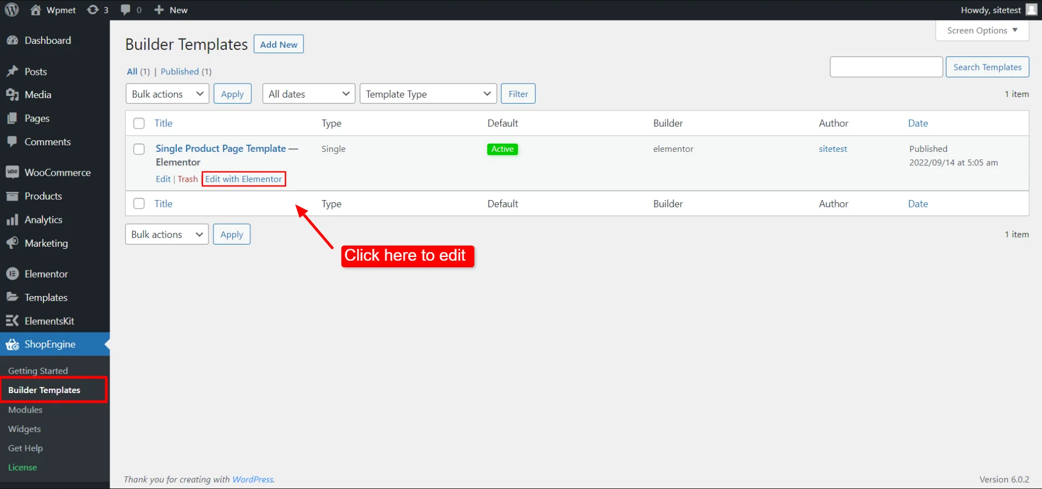This screenshot has width=1042, height=489.
Task: Click the Version 6.0.2 text
Action: tap(1004, 479)
